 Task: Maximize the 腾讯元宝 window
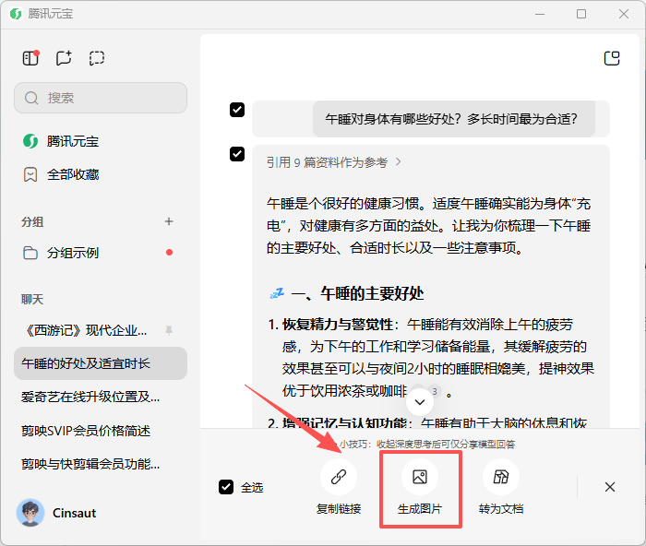point(581,14)
